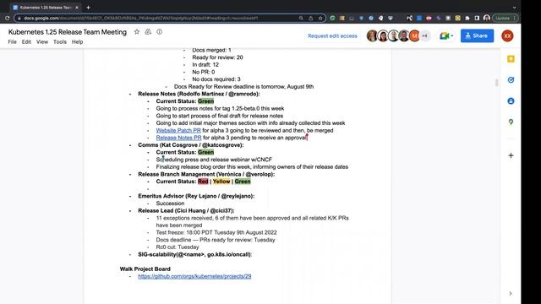The image size is (541, 304).
Task: Click the plus icon to get add-ons
Action: pyautogui.click(x=511, y=155)
